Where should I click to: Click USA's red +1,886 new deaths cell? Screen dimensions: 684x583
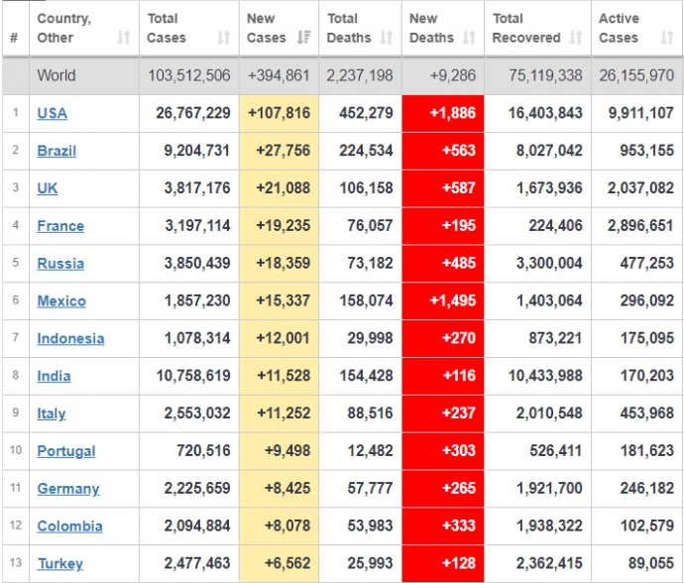click(443, 113)
